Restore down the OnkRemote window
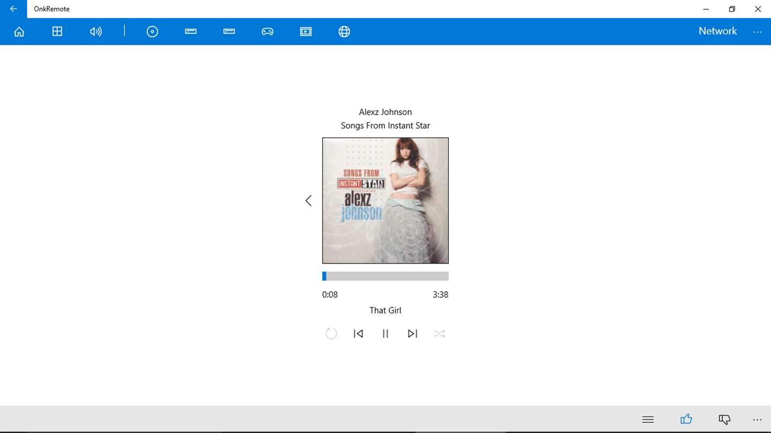Screen dimensions: 771x433 pos(732,9)
